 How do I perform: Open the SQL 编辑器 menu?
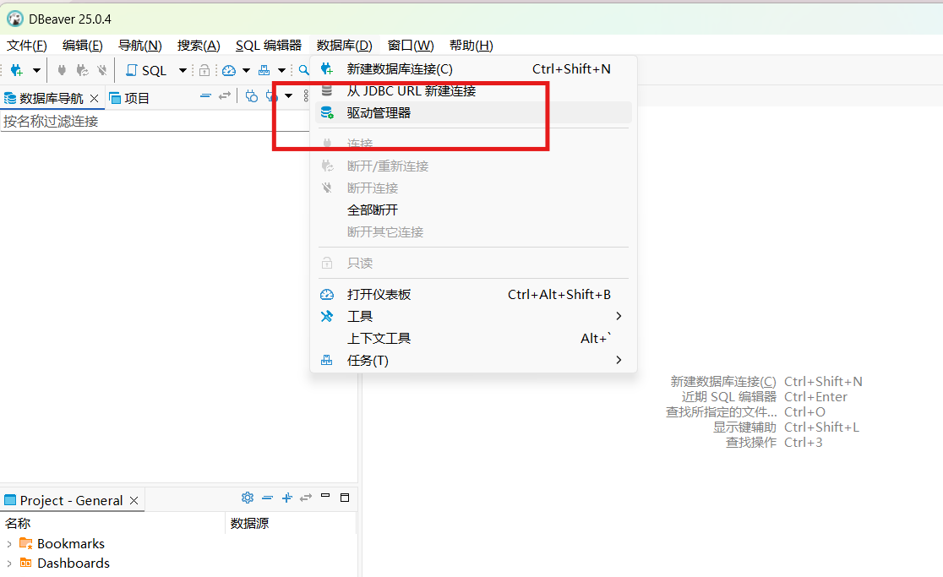[x=268, y=45]
